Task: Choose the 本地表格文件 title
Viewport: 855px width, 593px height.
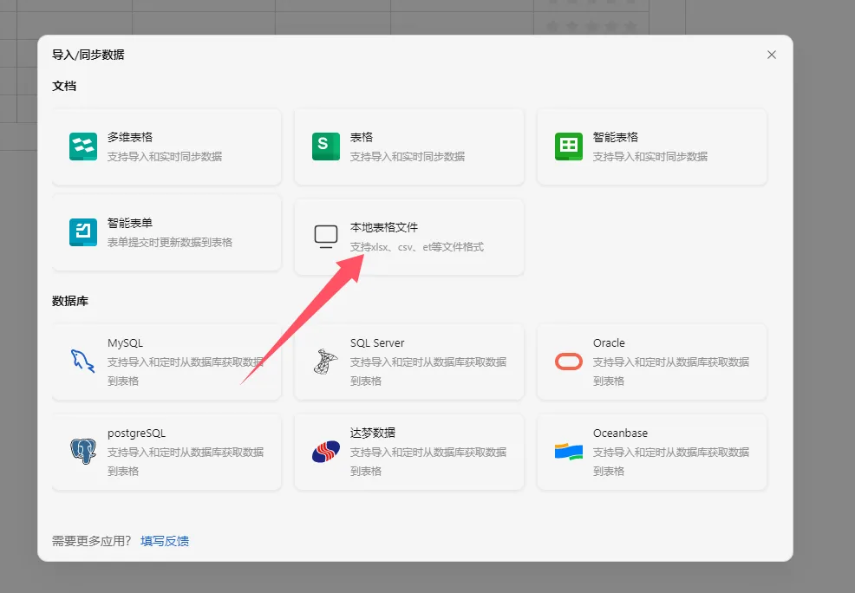Action: pos(384,227)
